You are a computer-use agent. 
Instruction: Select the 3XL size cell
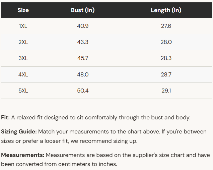pos(23,58)
